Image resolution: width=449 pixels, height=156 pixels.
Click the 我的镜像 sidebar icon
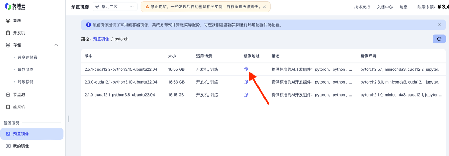(8, 146)
